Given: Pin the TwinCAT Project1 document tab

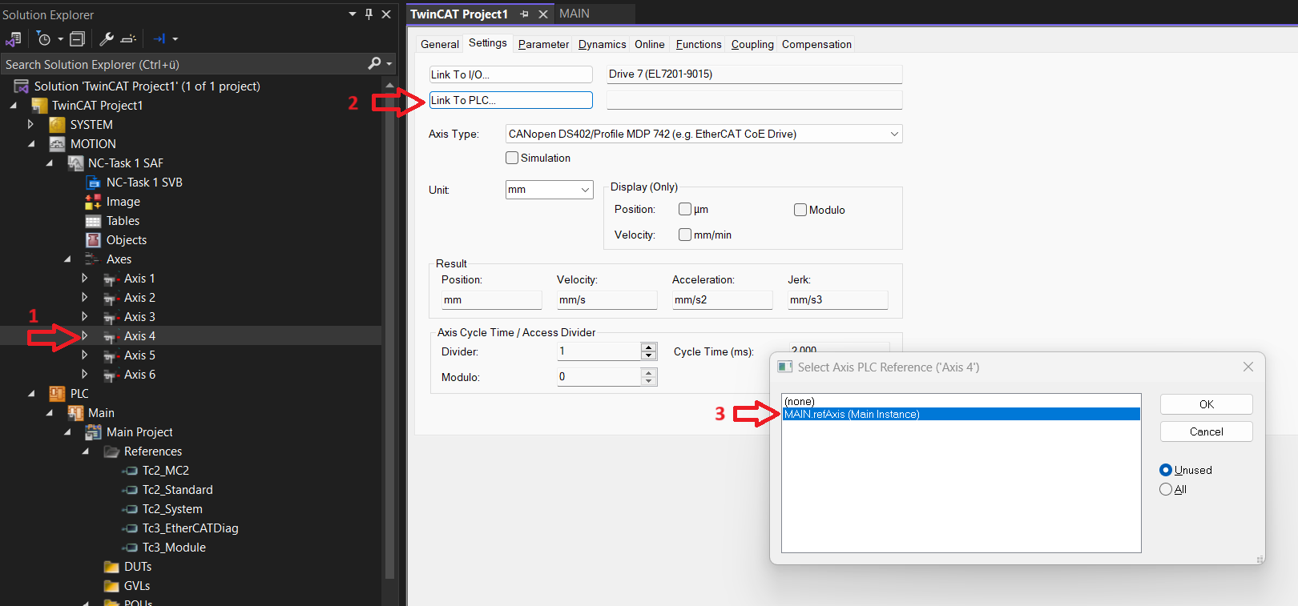Looking at the screenshot, I should pos(524,14).
